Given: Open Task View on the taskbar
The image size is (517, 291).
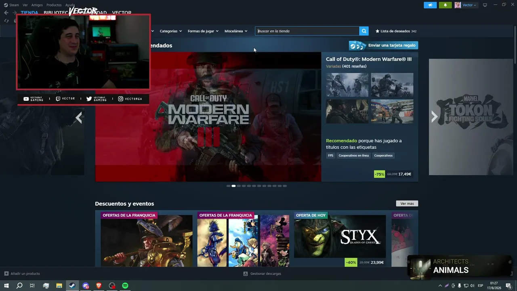Looking at the screenshot, I should point(32,286).
